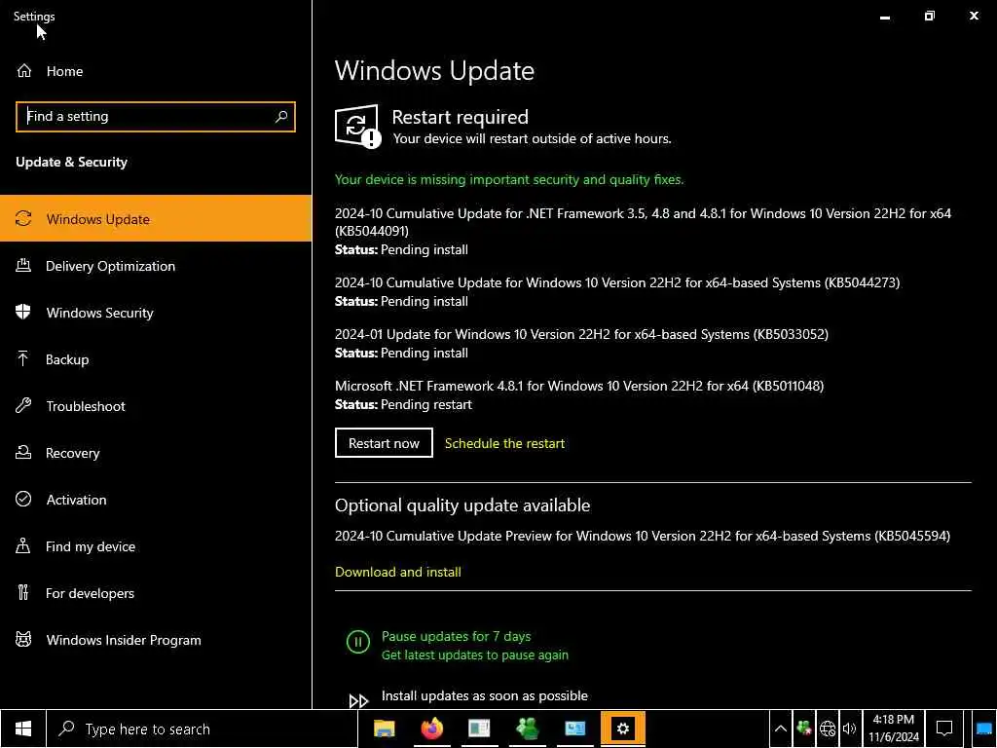Click the search magnifier in Find a setting

[x=281, y=117]
